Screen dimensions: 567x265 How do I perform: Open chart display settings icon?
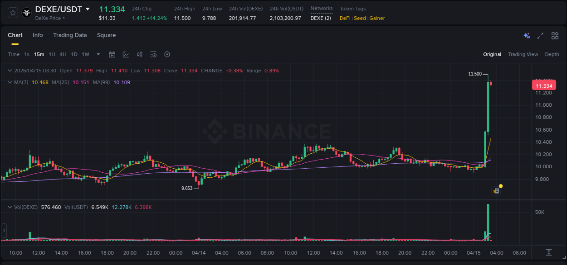click(x=153, y=54)
